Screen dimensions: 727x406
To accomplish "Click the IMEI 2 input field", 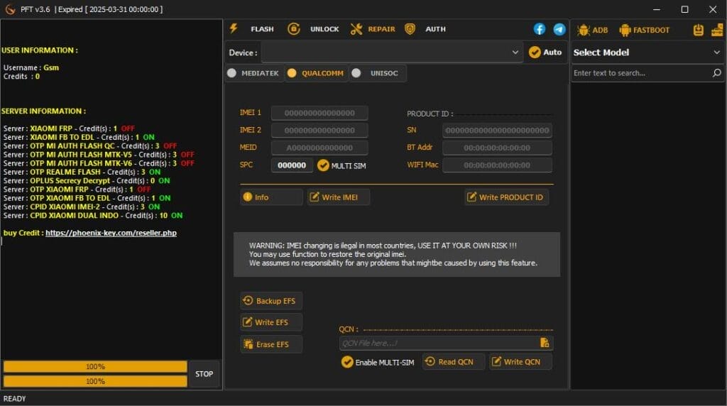I will tap(319, 130).
